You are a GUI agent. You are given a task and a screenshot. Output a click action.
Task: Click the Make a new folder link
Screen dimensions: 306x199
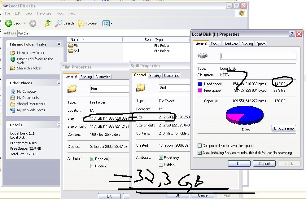pos(31,53)
